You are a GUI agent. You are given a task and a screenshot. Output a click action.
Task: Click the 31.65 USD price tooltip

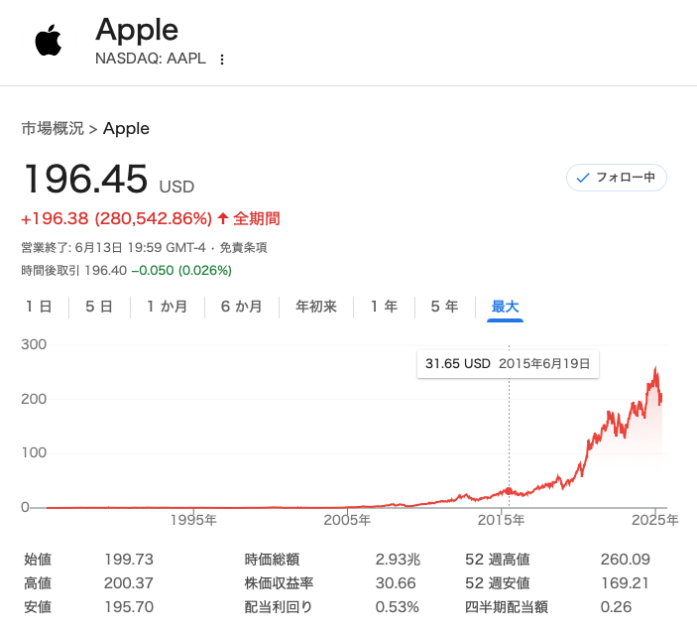[x=508, y=364]
